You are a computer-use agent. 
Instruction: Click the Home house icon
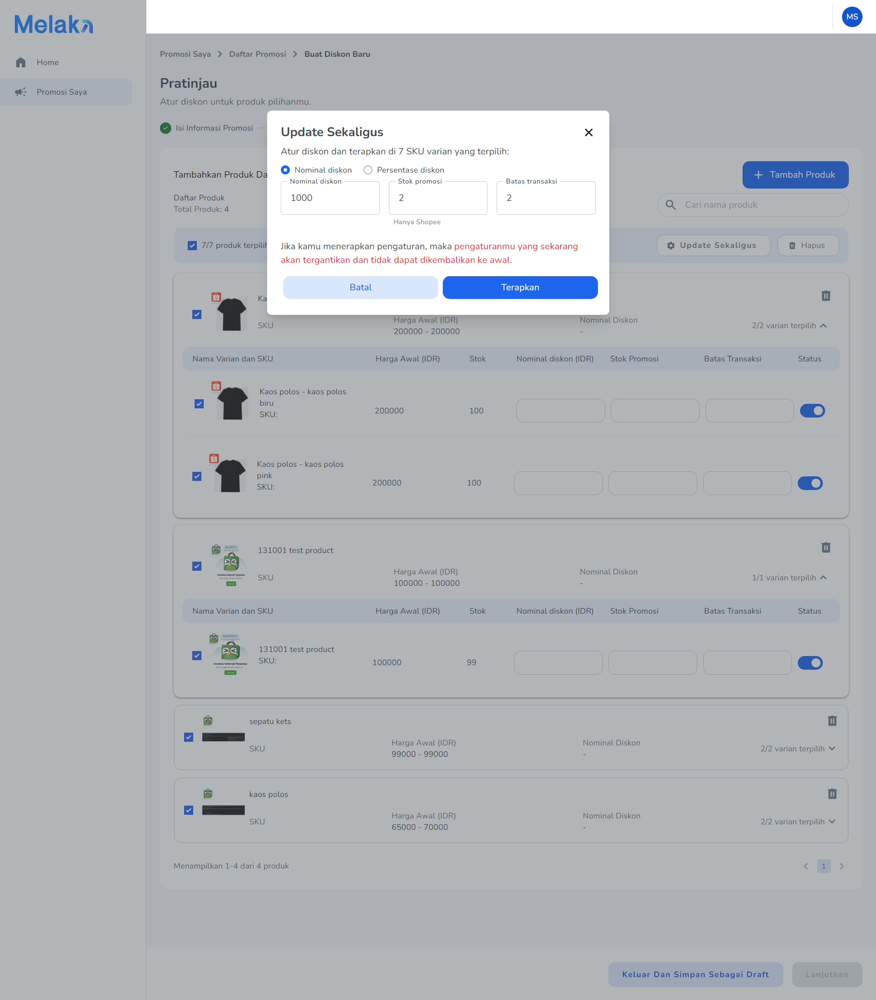21,63
